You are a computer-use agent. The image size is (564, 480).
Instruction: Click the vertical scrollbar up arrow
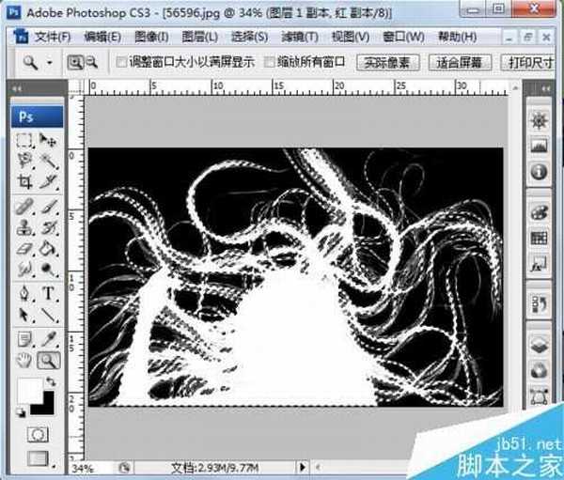pyautogui.click(x=515, y=87)
